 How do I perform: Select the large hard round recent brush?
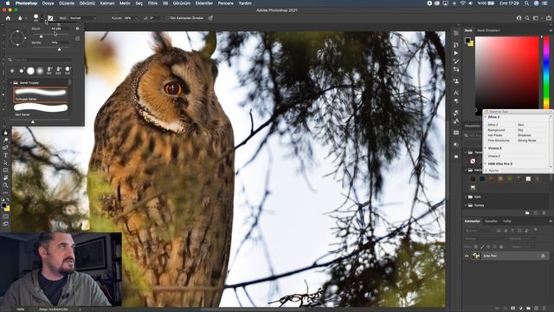click(x=31, y=71)
